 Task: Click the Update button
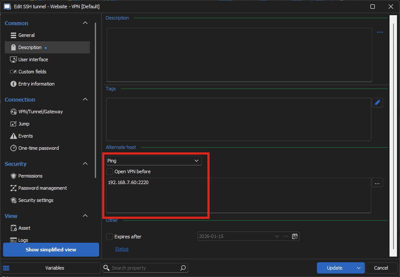click(x=335, y=268)
